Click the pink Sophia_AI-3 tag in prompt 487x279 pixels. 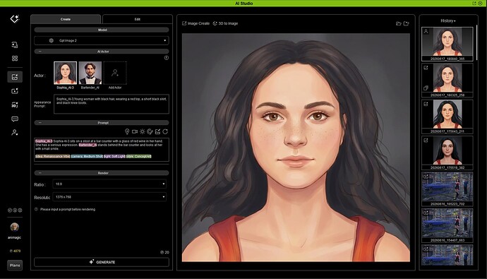[x=44, y=141]
